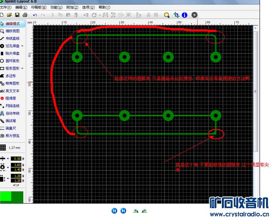Click the Rotate icon

pyautogui.click(x=94, y=15)
